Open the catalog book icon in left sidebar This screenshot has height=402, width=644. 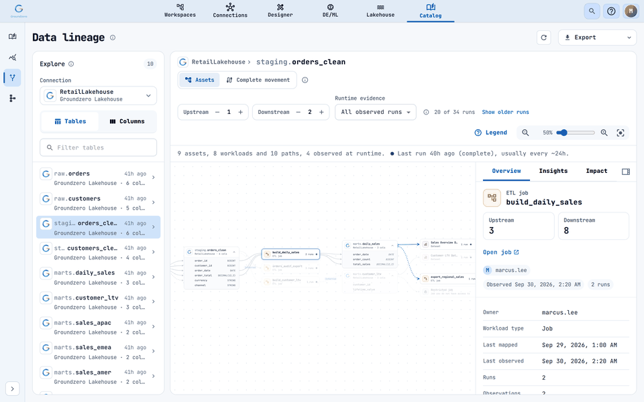[12, 36]
